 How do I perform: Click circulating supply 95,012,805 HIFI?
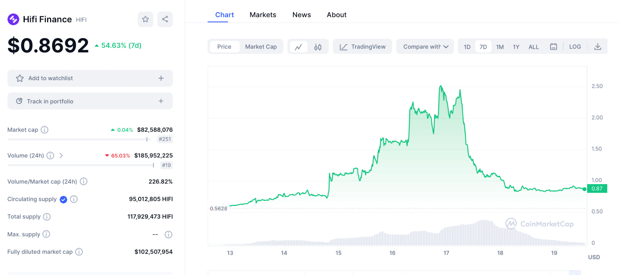151,199
